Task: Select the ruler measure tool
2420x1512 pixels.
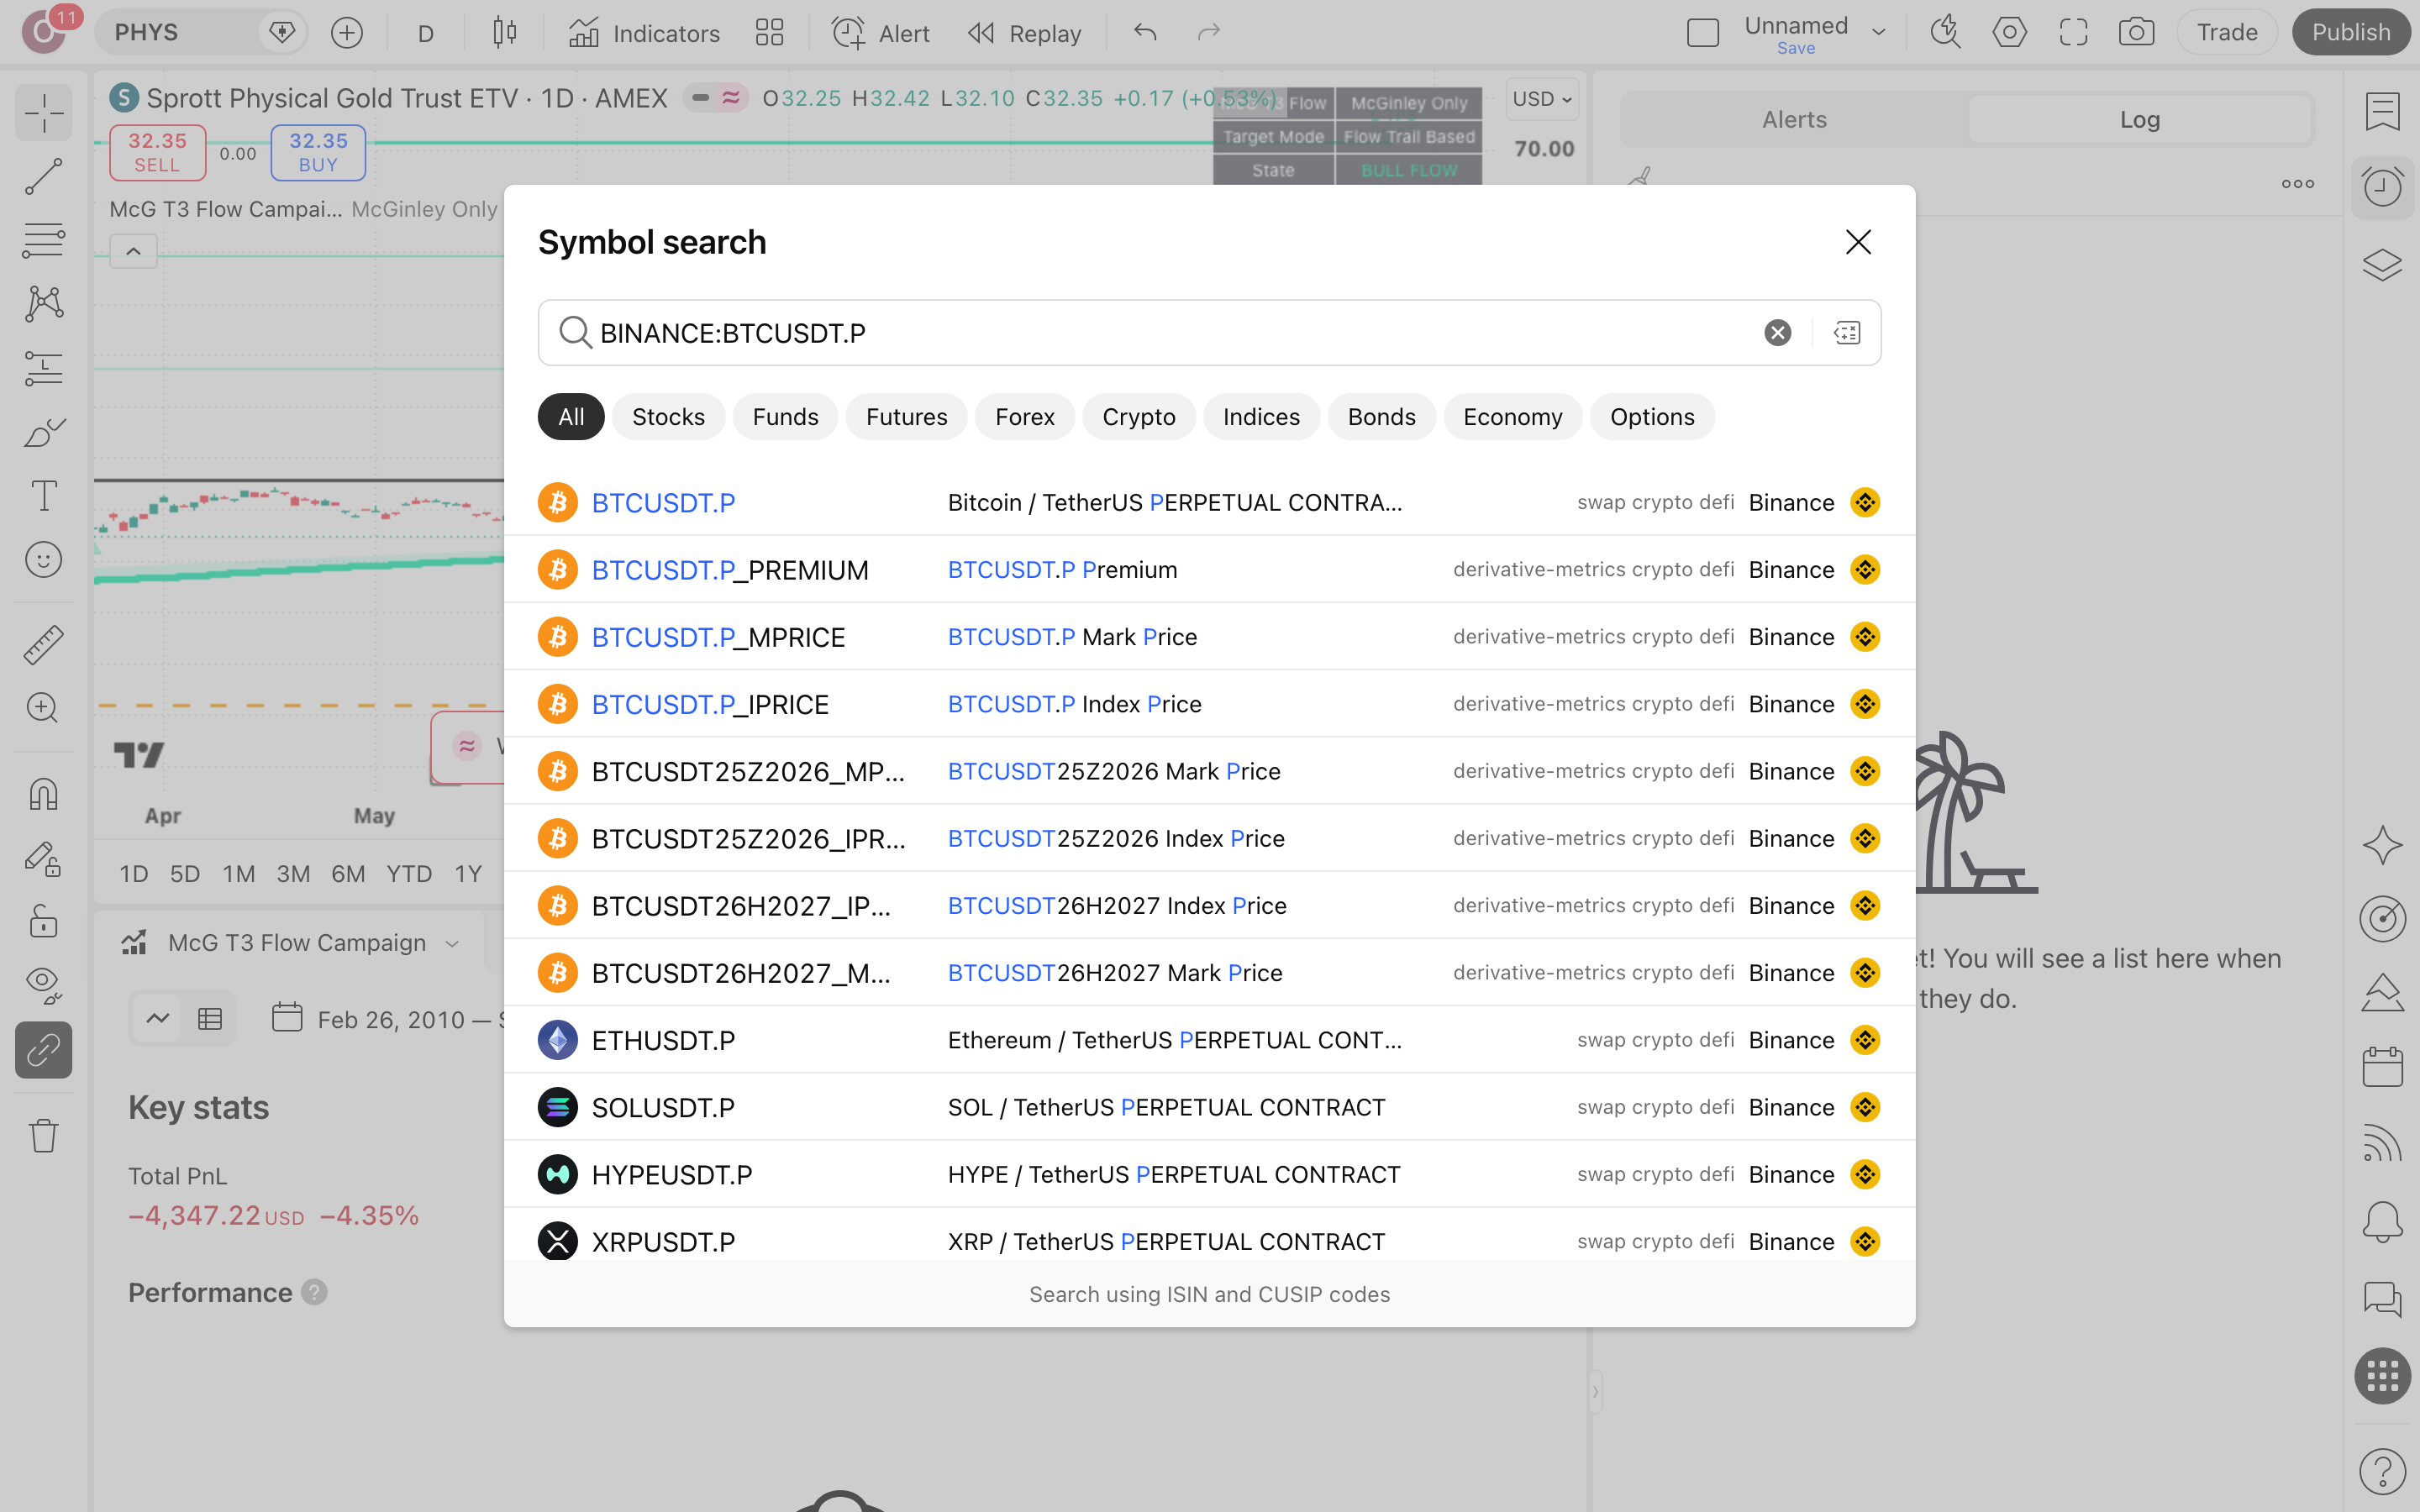Action: 44,645
